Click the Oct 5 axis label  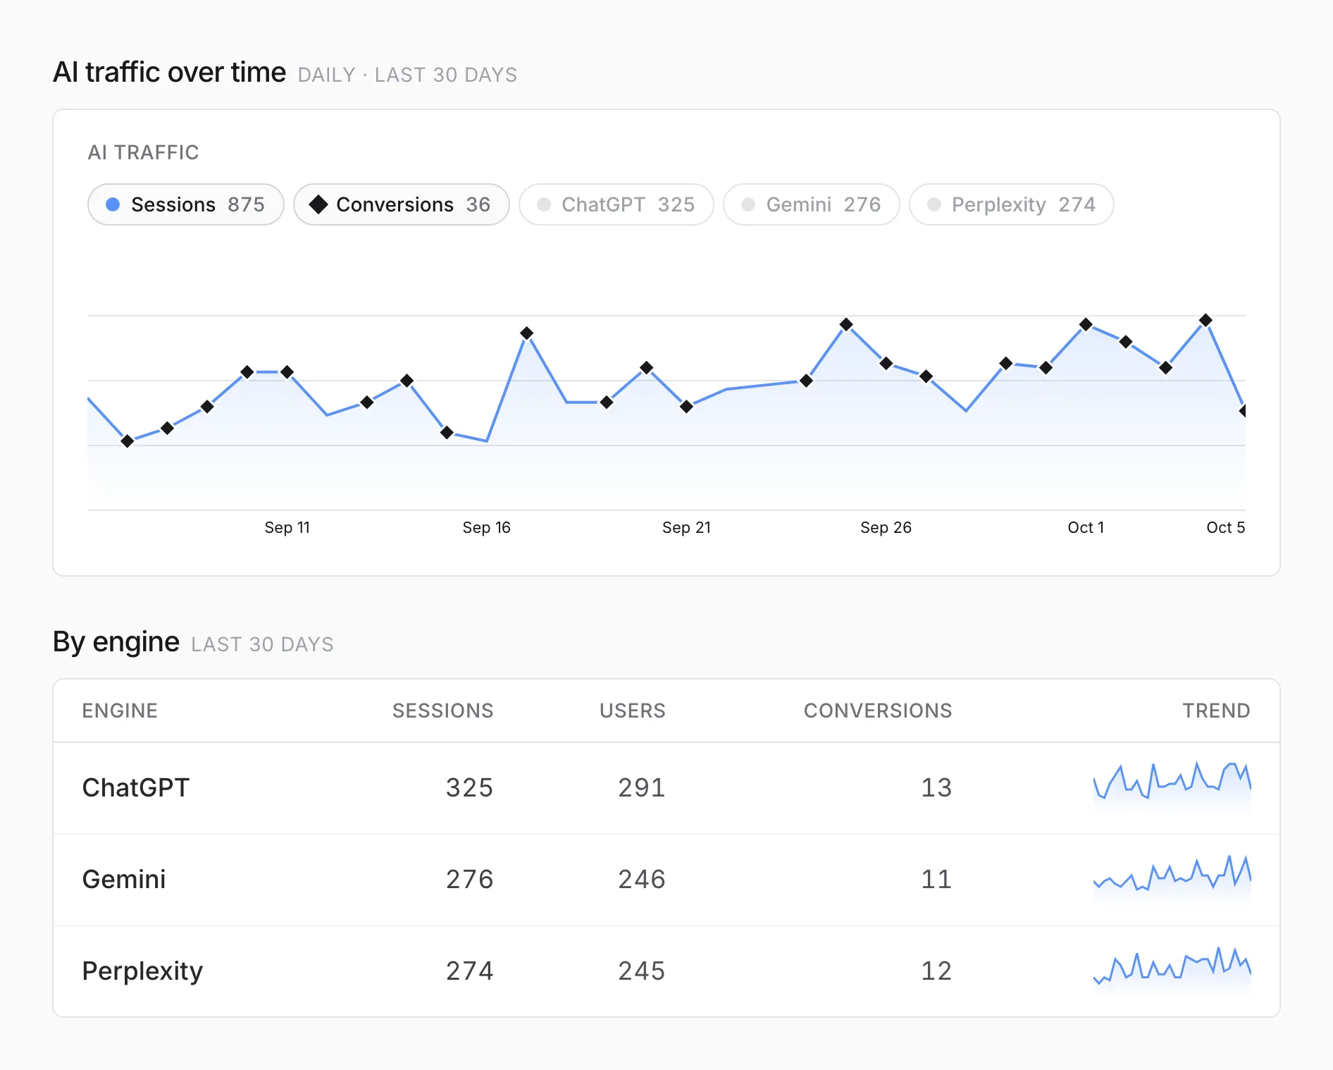click(x=1226, y=527)
